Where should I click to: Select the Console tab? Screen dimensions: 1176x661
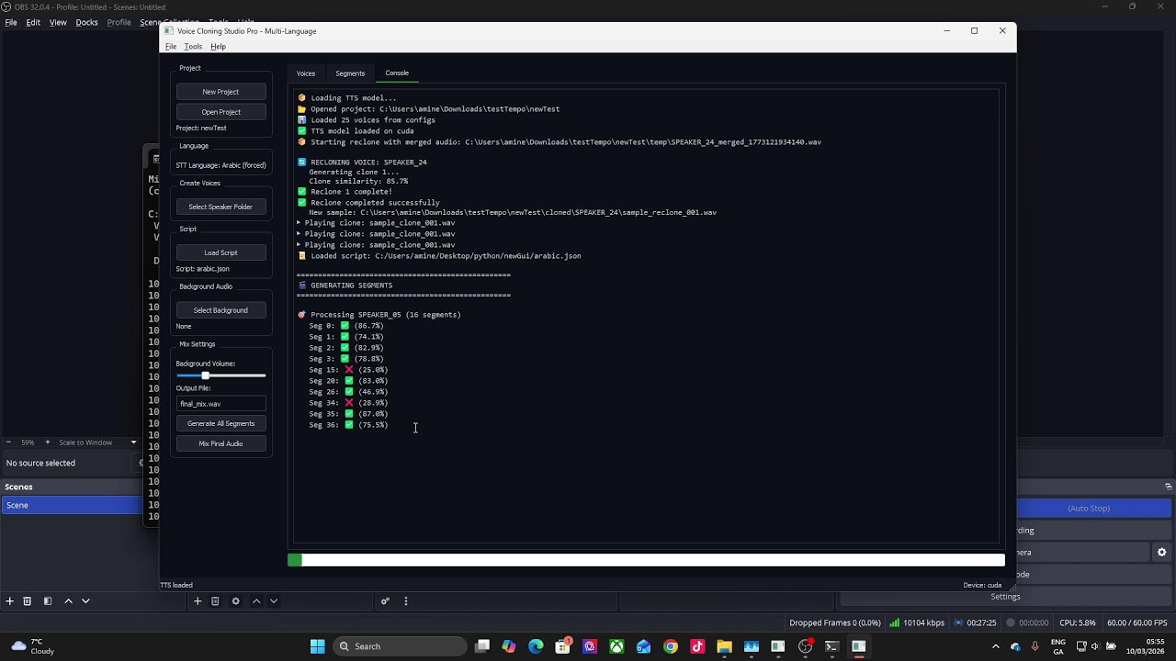point(397,73)
